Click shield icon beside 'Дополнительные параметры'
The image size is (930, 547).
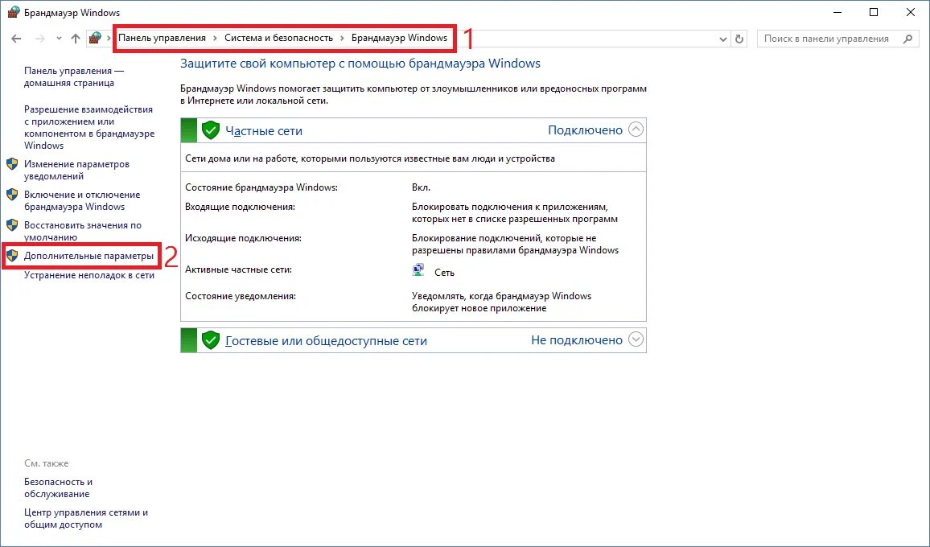click(x=12, y=257)
